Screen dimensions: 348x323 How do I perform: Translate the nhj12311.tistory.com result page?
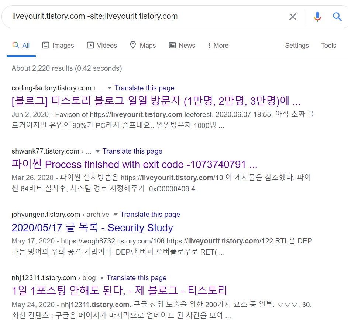pos(137,277)
